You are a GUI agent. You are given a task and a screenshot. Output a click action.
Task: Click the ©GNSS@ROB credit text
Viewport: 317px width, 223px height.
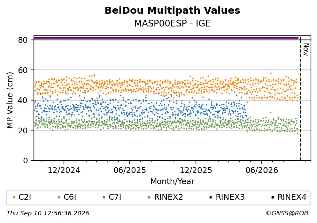pos(287,213)
